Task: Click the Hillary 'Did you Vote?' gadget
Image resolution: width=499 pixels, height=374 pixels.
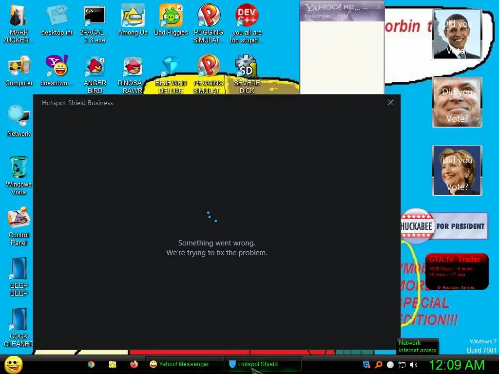Action: [457, 170]
